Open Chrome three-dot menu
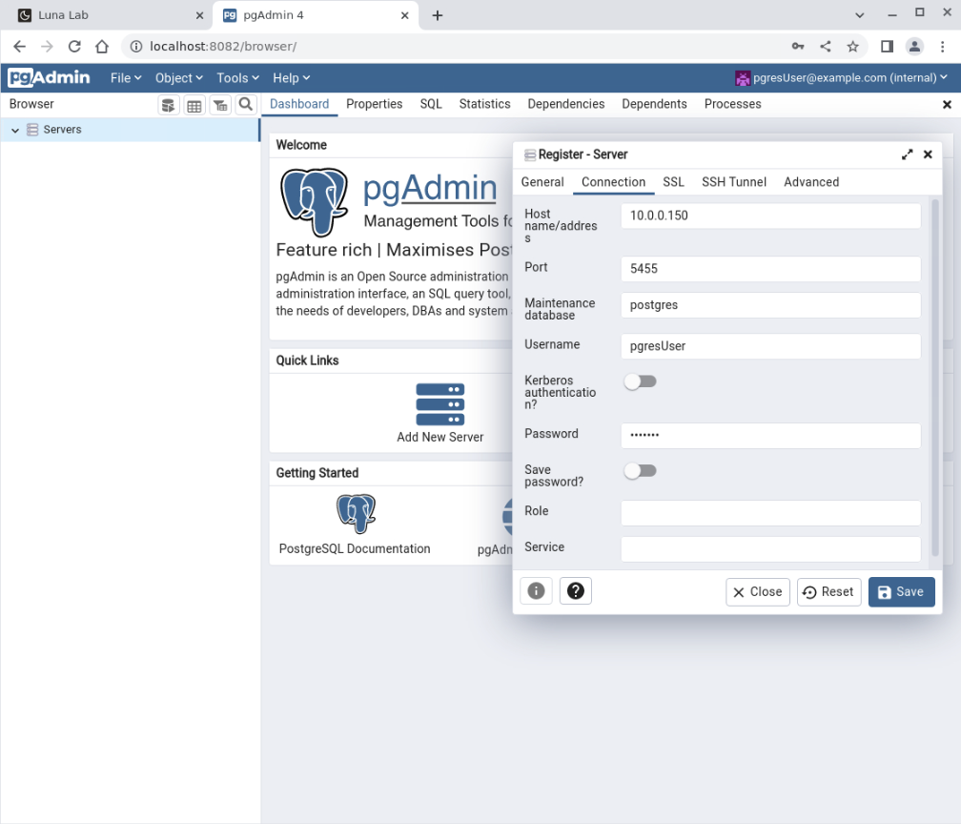 (943, 47)
